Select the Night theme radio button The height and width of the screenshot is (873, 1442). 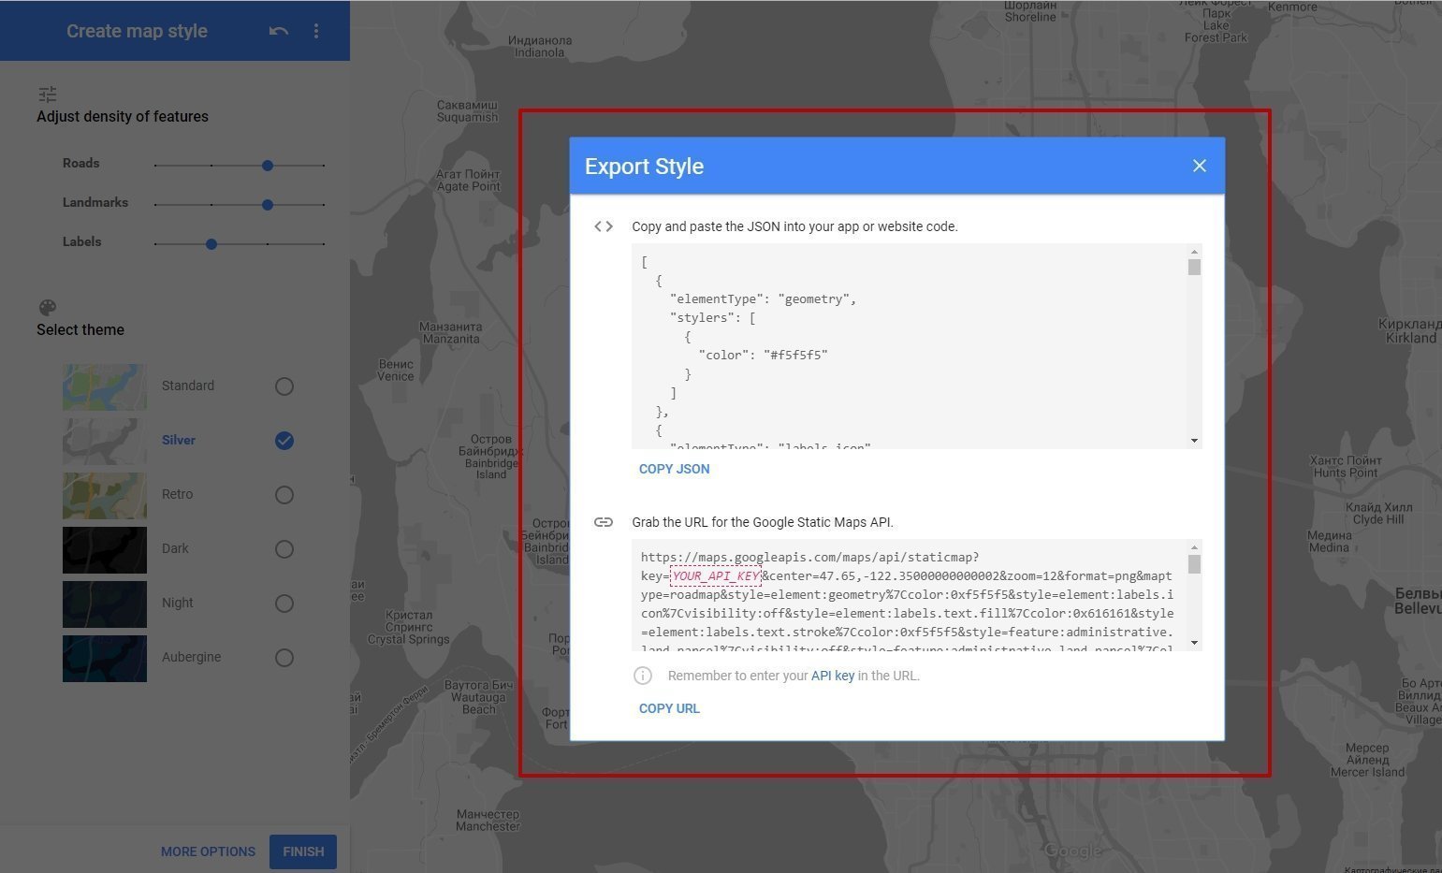click(x=284, y=604)
